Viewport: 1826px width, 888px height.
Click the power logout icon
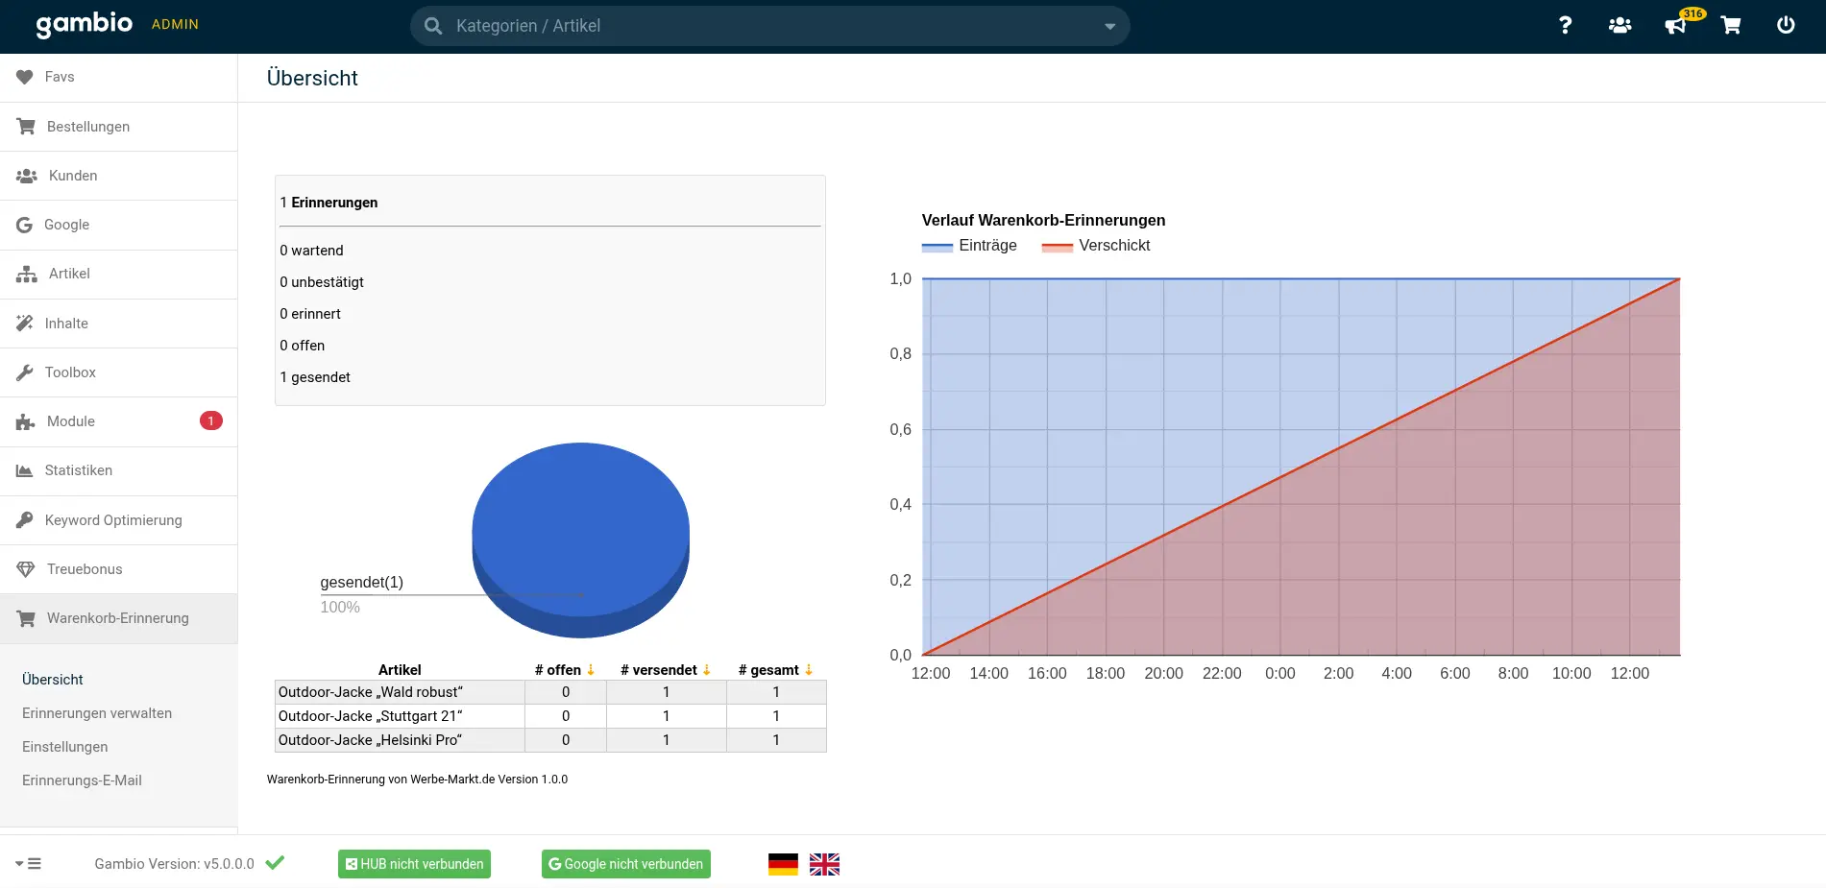[x=1786, y=25]
